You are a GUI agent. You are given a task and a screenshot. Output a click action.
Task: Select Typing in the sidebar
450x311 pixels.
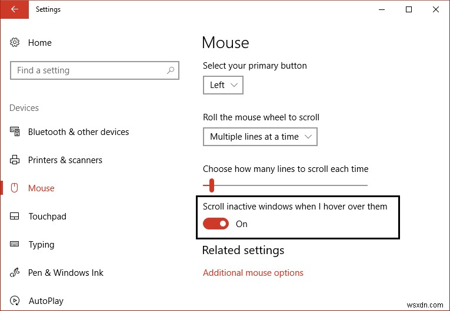click(41, 245)
